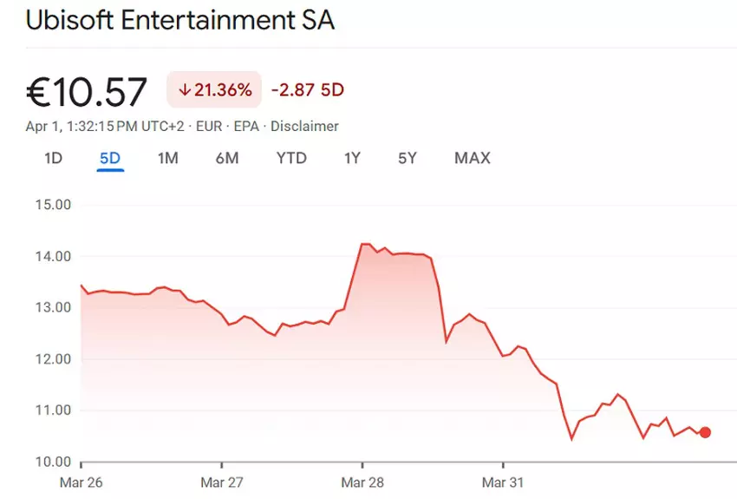This screenshot has height=499, width=737.
Task: Select the MAX range tab
Action: (x=472, y=158)
